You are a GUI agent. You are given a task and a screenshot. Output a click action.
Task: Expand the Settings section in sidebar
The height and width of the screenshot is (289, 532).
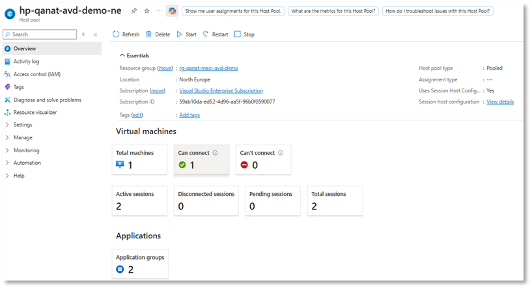click(23, 125)
